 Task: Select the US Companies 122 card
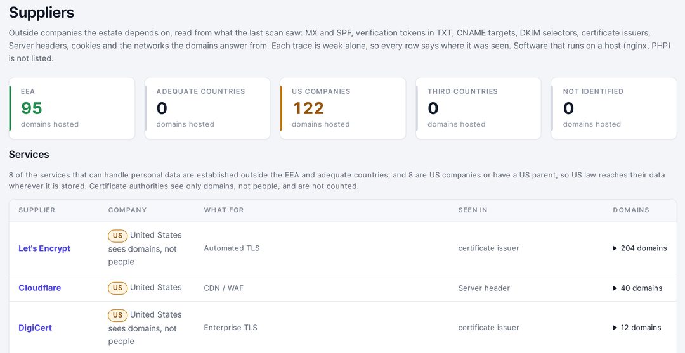343,108
